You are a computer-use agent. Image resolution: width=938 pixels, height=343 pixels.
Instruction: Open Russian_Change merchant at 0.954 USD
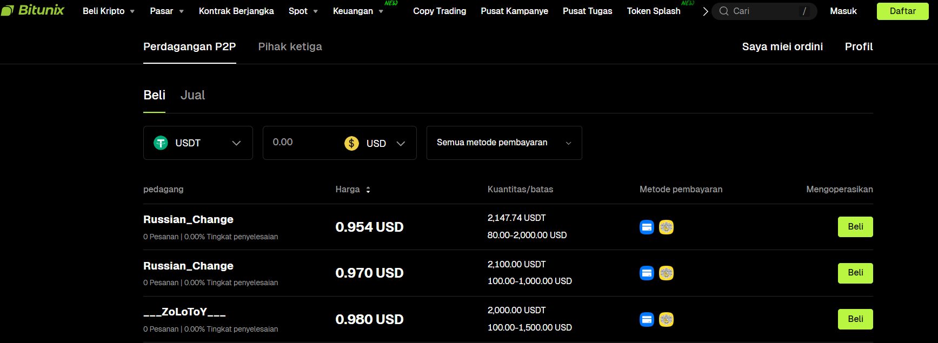(x=188, y=219)
